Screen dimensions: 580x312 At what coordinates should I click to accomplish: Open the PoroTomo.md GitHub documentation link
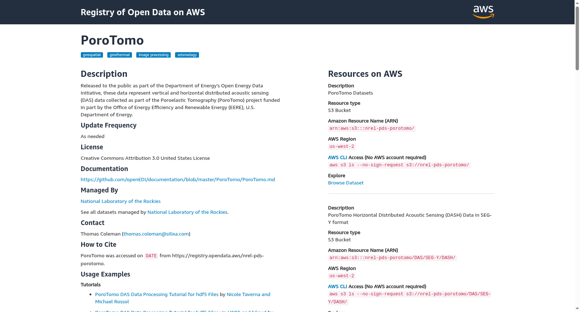click(178, 179)
